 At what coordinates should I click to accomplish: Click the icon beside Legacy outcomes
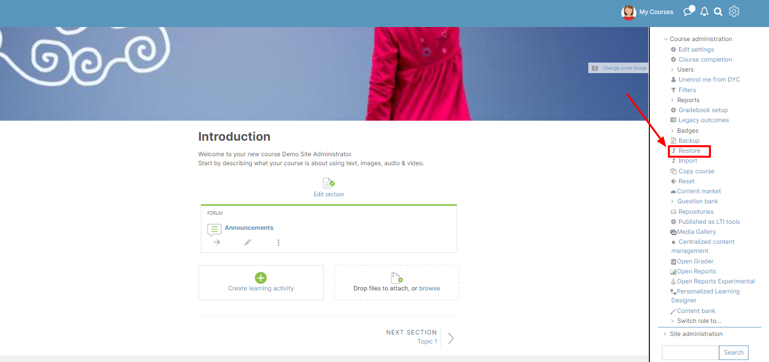point(673,120)
